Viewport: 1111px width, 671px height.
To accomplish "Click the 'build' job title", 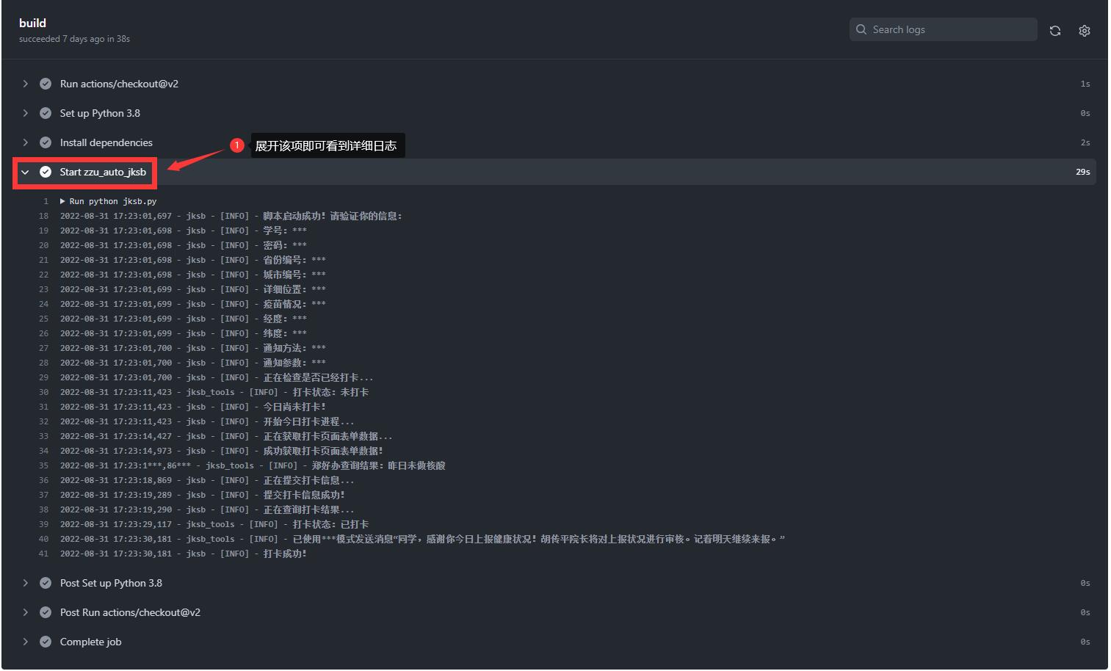I will pos(32,23).
